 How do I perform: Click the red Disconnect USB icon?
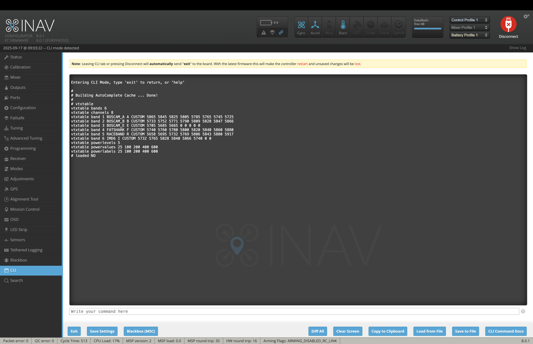tap(508, 24)
